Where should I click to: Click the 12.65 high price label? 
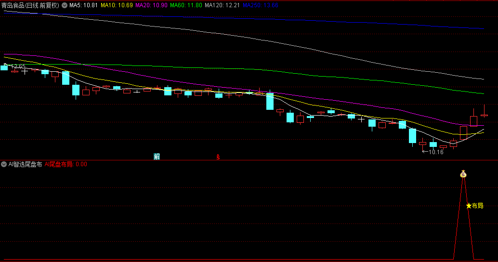coord(17,66)
